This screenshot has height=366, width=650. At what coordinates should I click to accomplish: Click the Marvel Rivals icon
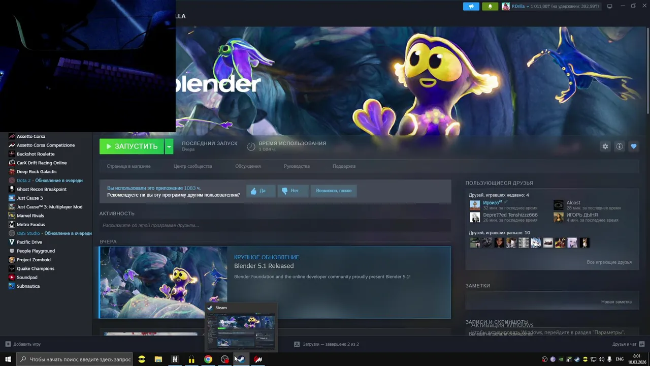coord(12,216)
